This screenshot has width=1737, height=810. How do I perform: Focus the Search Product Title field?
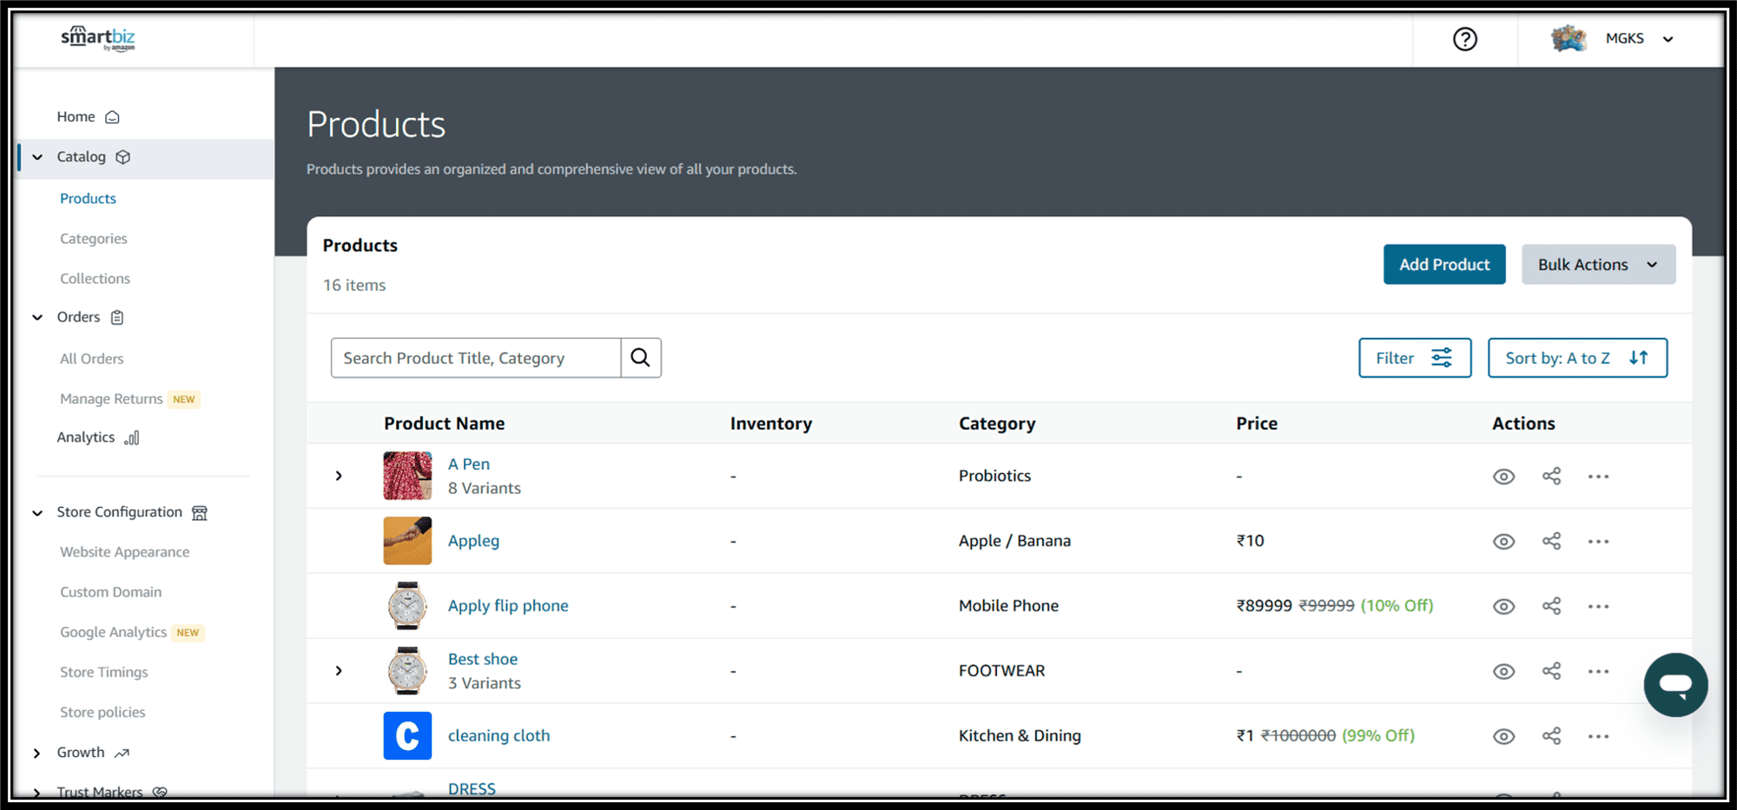click(476, 358)
